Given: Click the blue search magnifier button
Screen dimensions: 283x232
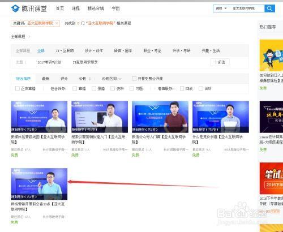Looking at the screenshot, I should [269, 8].
